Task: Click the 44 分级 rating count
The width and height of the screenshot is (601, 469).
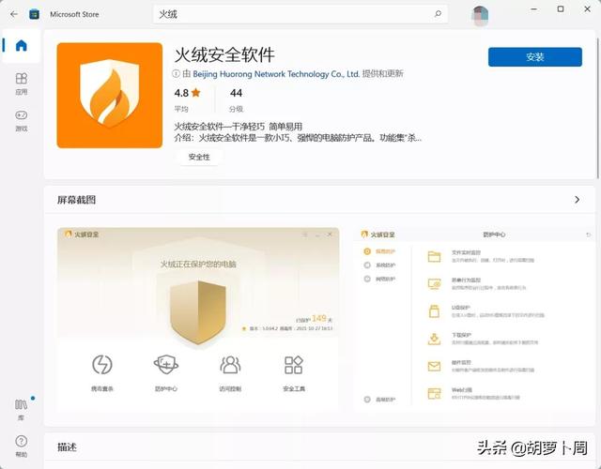Action: 236,100
